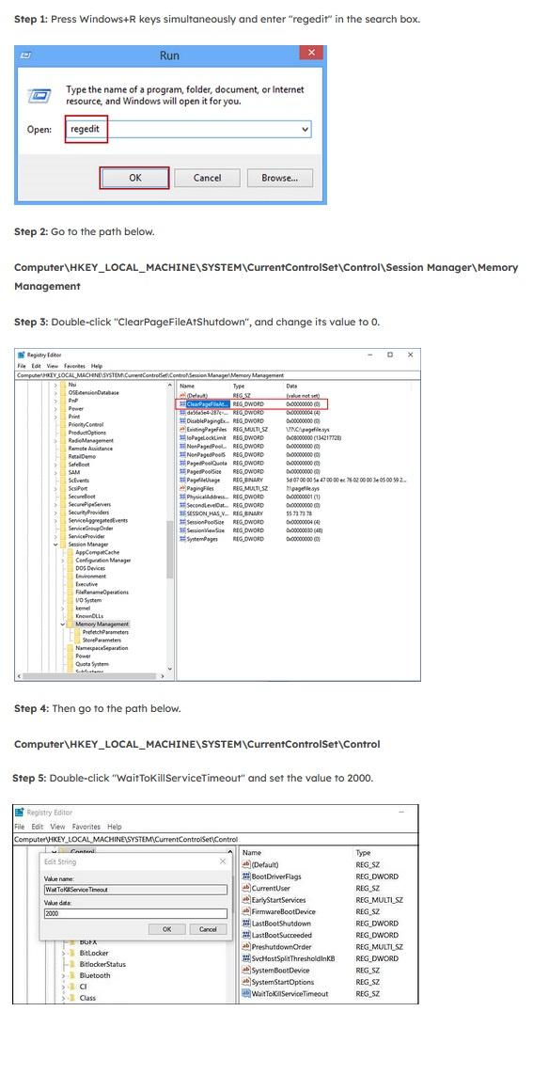Viewport: 533px width, 1090px height.
Task: Click the icon beside CurrentUser value
Action: [x=246, y=889]
